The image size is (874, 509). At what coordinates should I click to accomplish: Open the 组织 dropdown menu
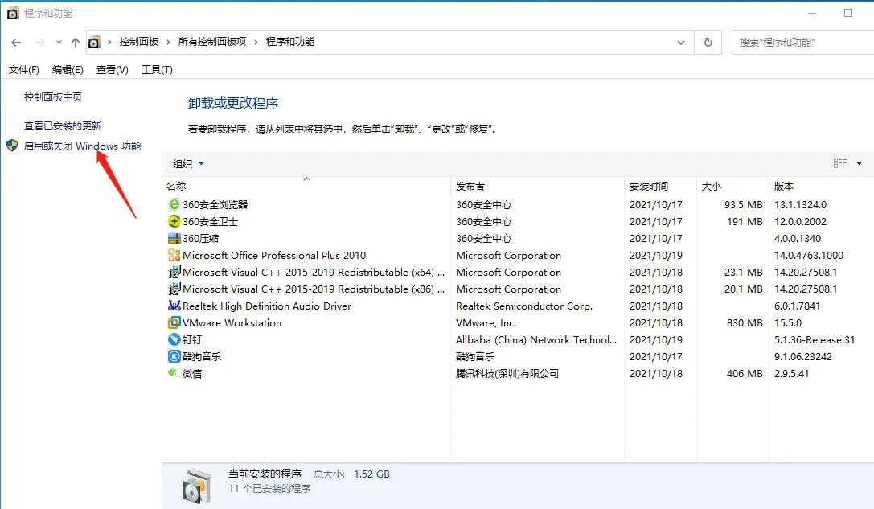(x=189, y=163)
